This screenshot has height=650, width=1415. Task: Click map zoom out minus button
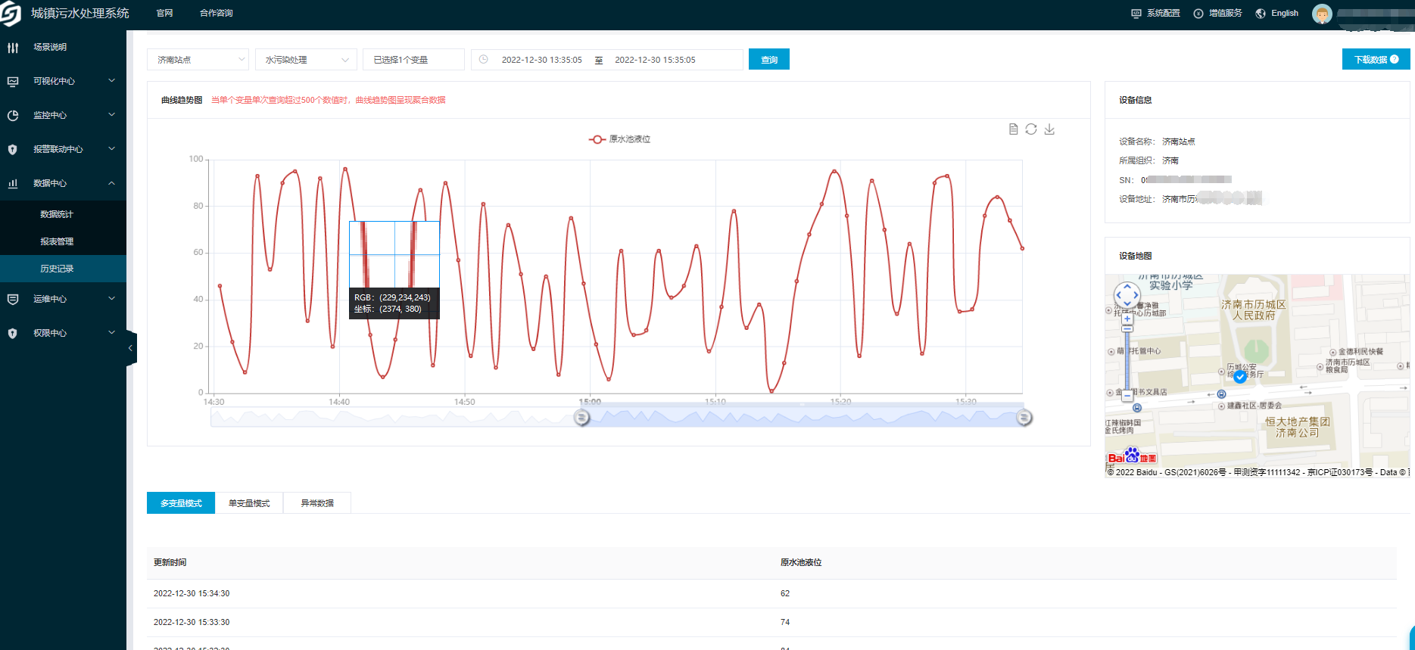1127,395
